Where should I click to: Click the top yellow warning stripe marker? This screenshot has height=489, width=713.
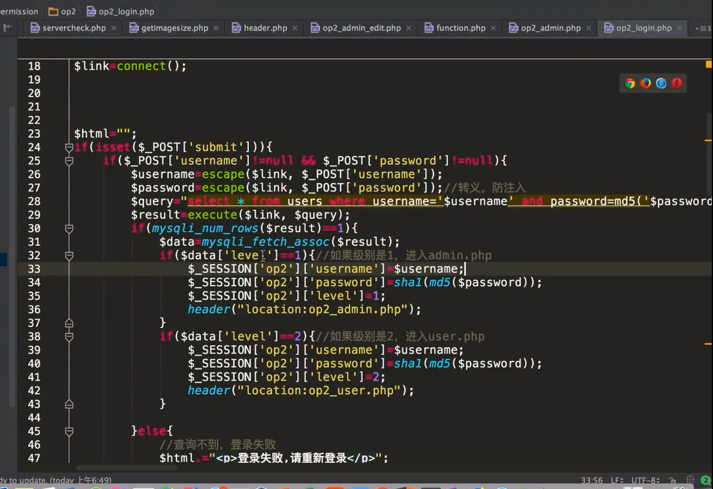coord(708,64)
